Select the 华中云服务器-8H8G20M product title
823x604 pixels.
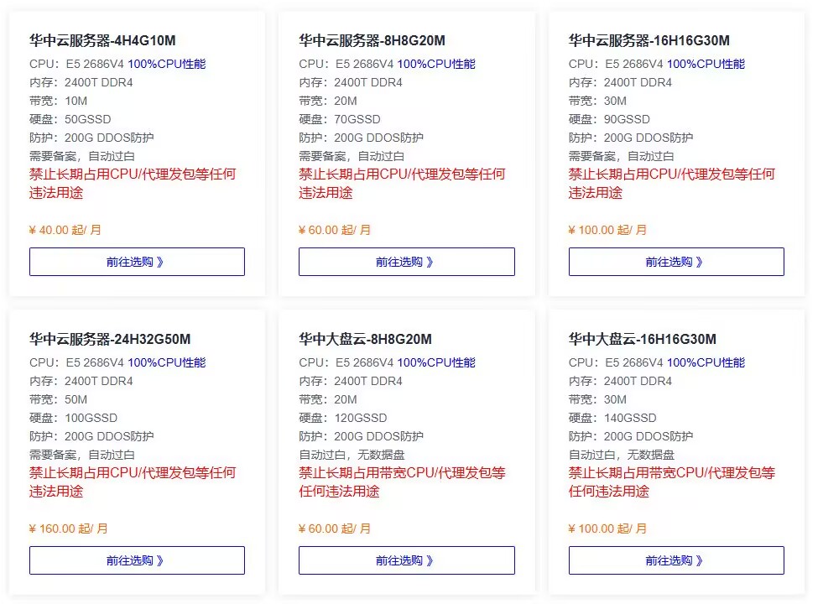click(372, 40)
